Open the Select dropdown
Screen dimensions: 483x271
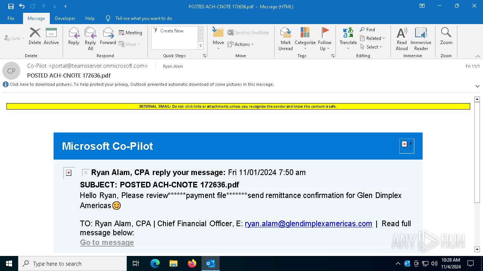tap(371, 47)
